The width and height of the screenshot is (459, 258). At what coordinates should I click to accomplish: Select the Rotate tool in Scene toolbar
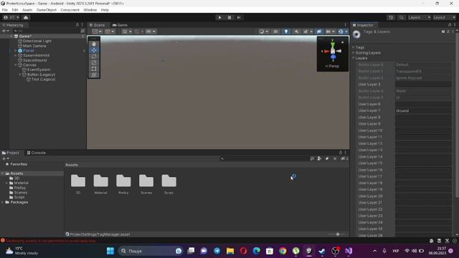click(x=94, y=56)
